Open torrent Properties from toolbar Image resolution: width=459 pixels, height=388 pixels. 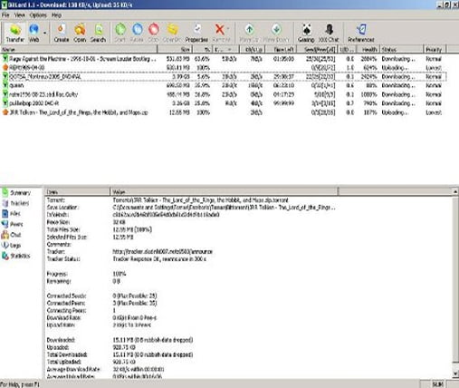click(196, 34)
